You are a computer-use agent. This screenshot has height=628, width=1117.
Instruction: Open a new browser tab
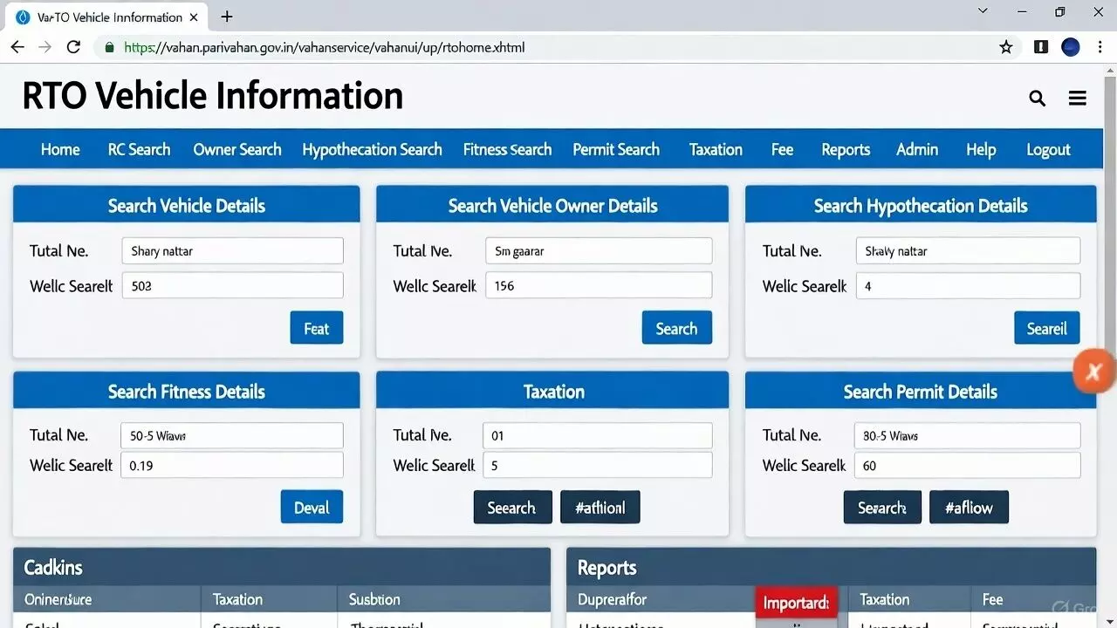227,17
